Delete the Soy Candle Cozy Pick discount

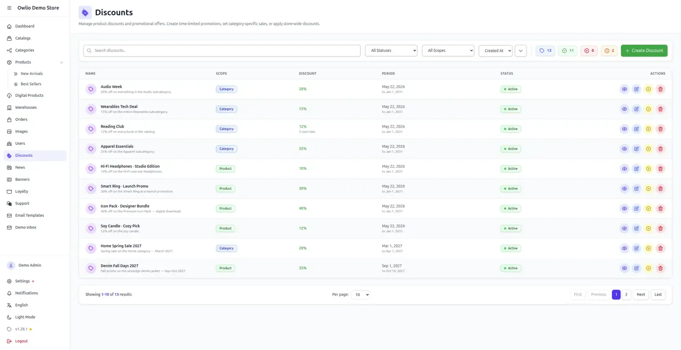point(661,229)
